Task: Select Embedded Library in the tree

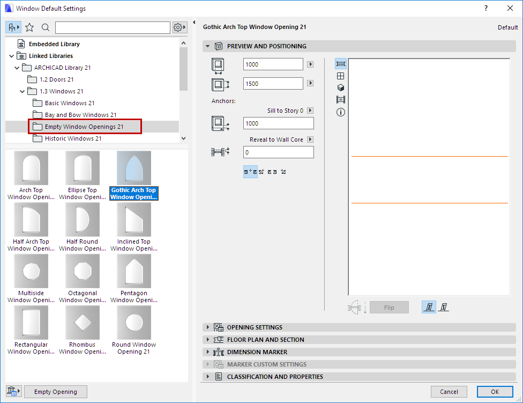Action: [54, 44]
